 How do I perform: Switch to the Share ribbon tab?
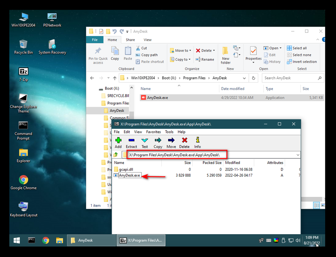coord(130,40)
